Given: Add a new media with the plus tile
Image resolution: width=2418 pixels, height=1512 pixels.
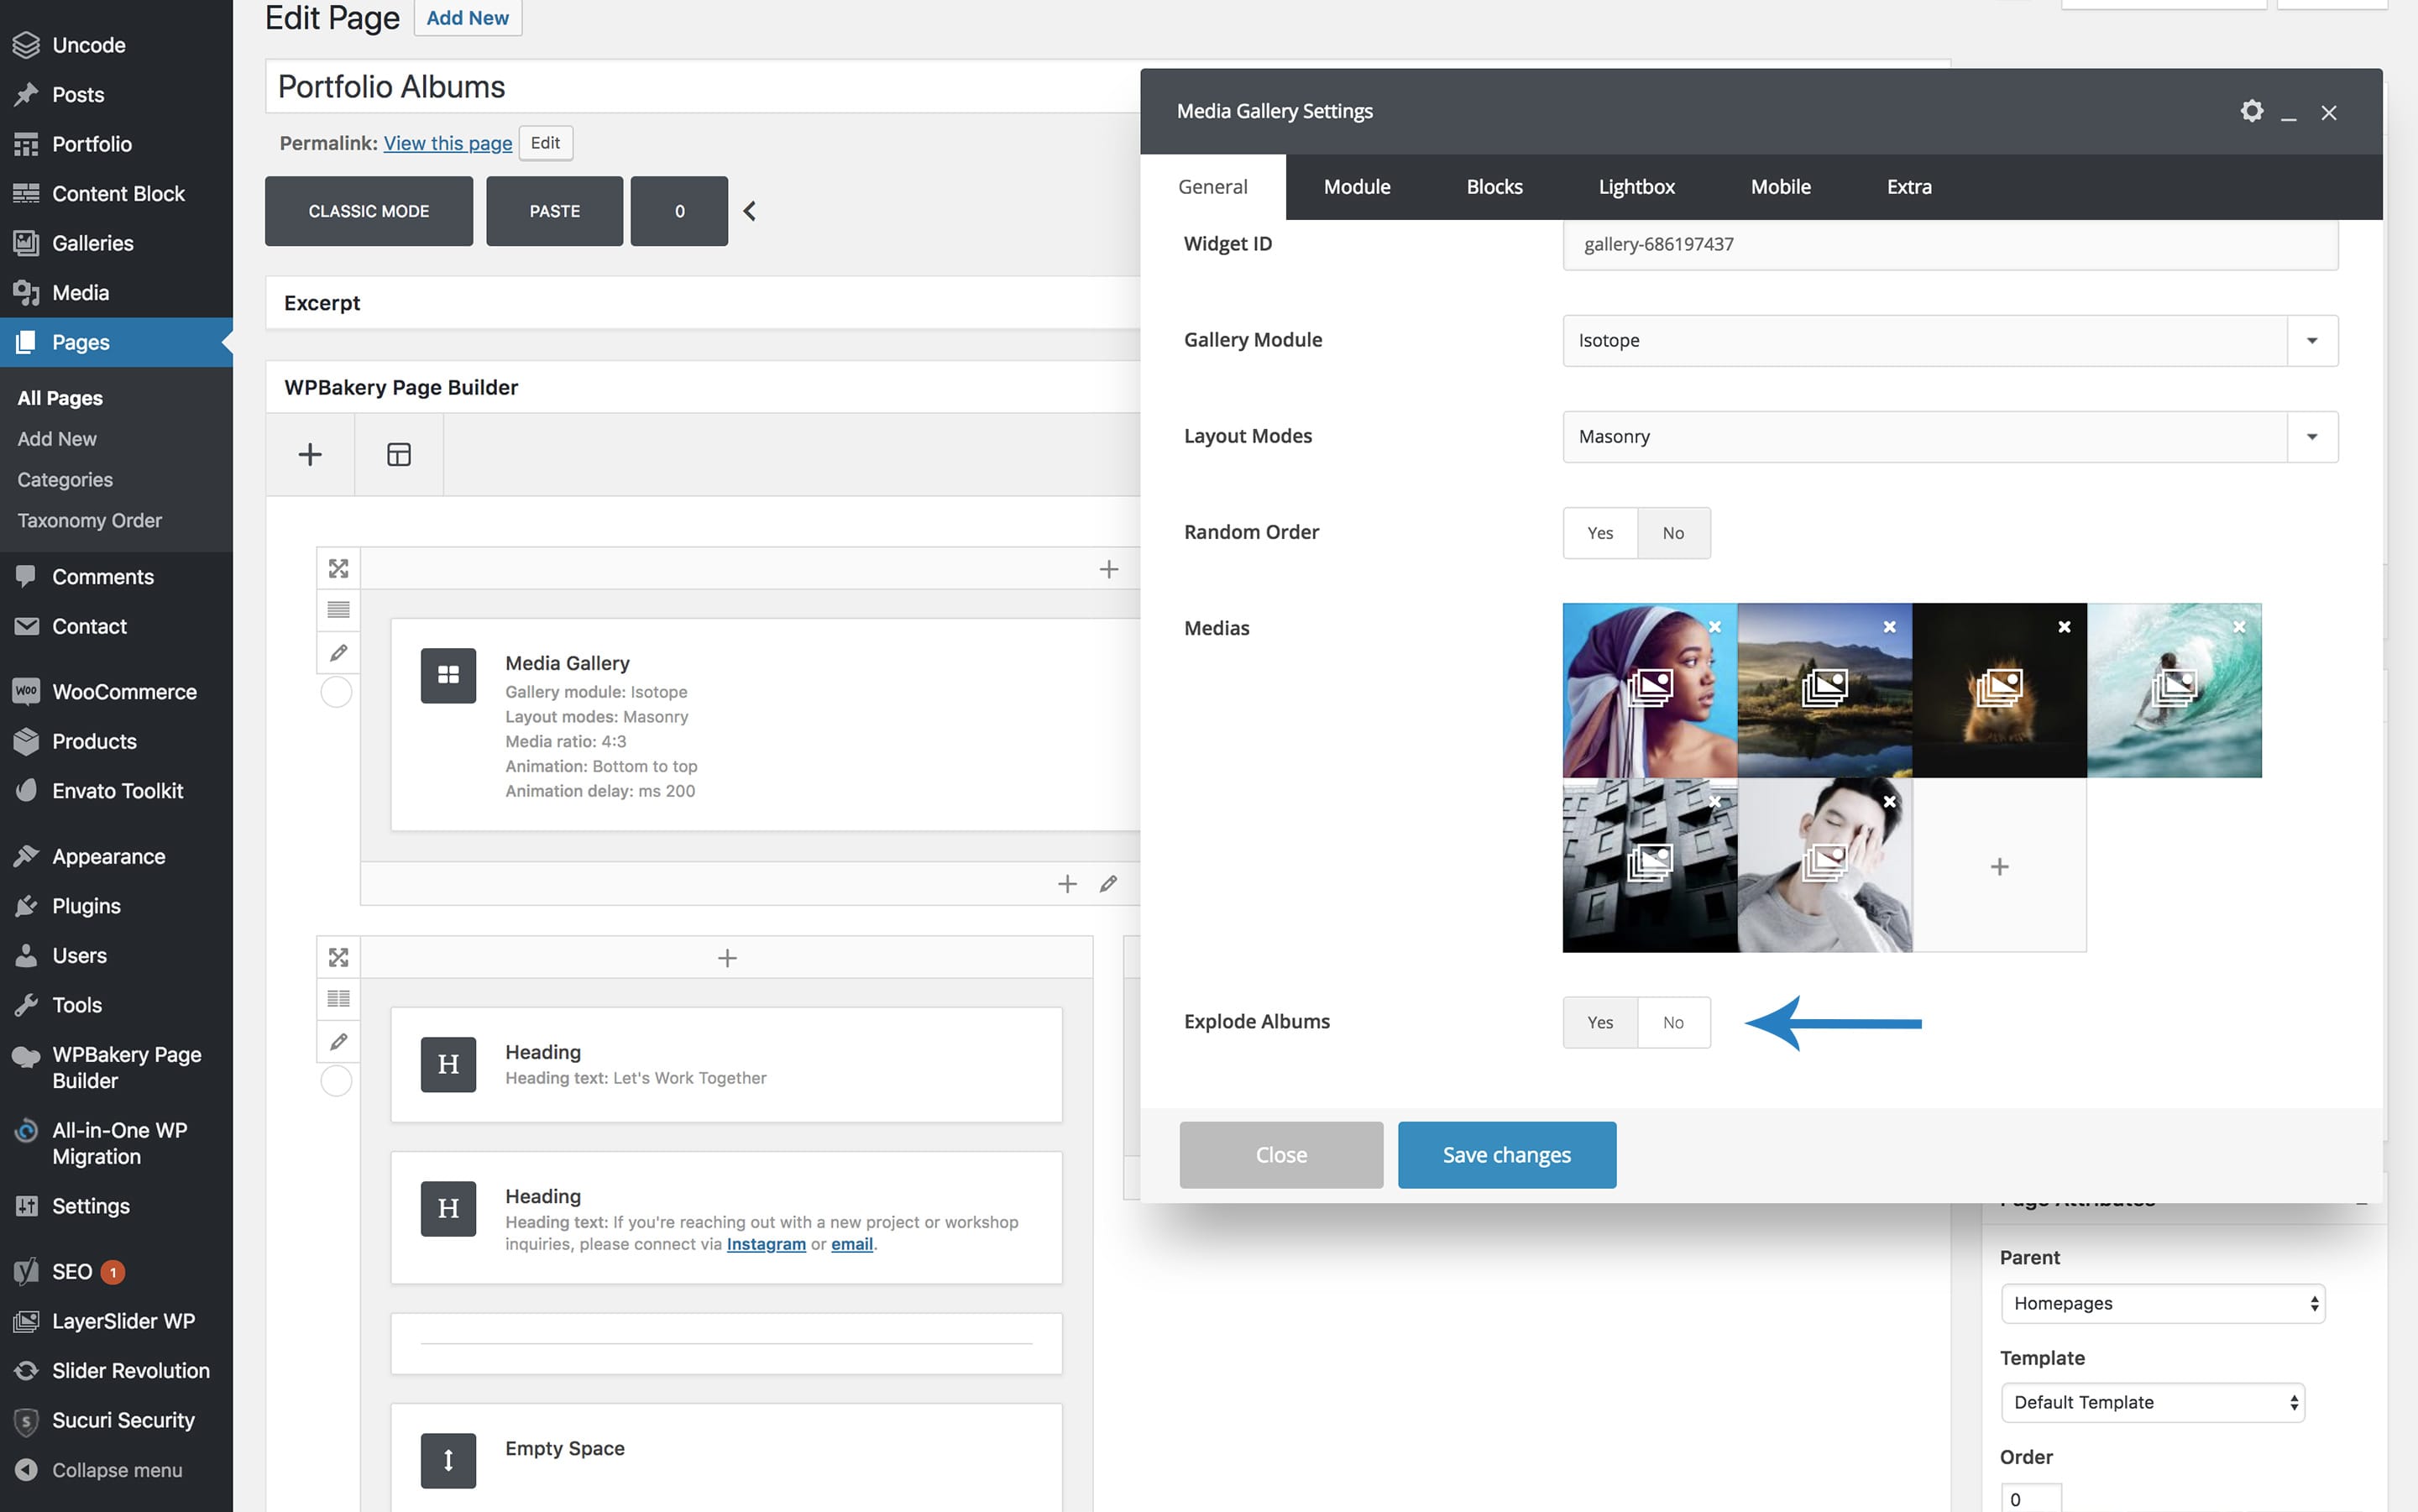Looking at the screenshot, I should click(x=1998, y=866).
